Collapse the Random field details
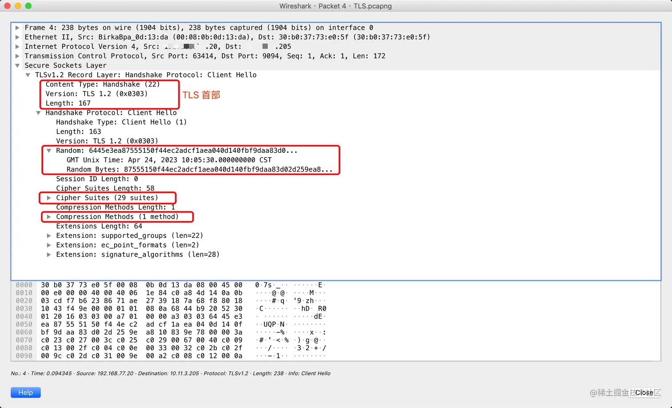The height and width of the screenshot is (408, 672). click(49, 150)
